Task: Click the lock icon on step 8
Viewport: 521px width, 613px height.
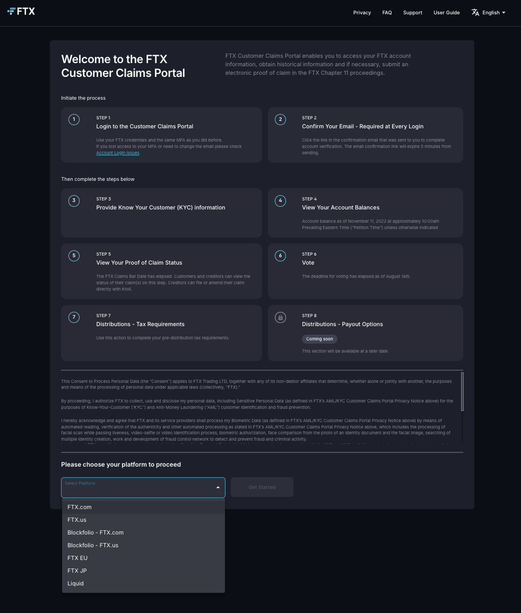Action: coord(281,317)
